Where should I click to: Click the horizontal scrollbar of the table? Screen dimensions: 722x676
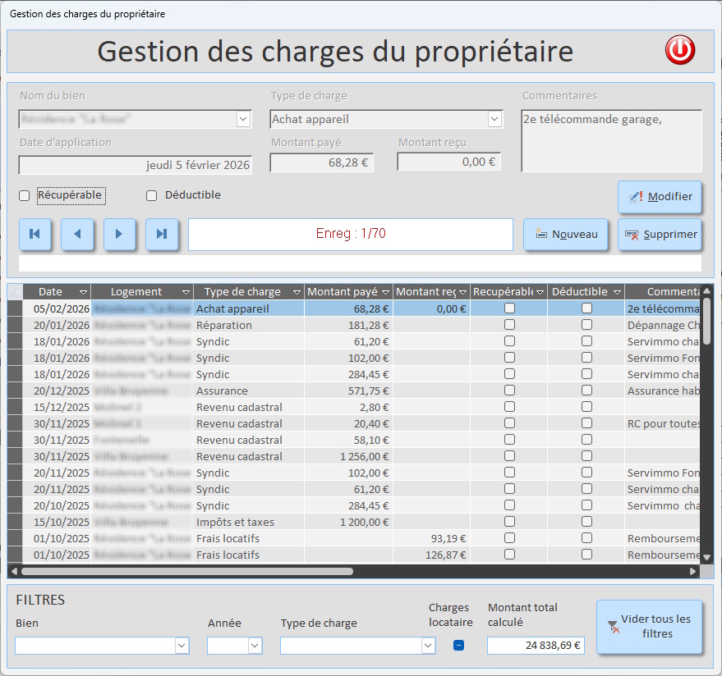click(187, 571)
